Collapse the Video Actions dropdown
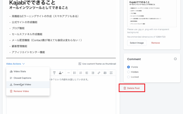The image size is (183, 114). coord(15,64)
